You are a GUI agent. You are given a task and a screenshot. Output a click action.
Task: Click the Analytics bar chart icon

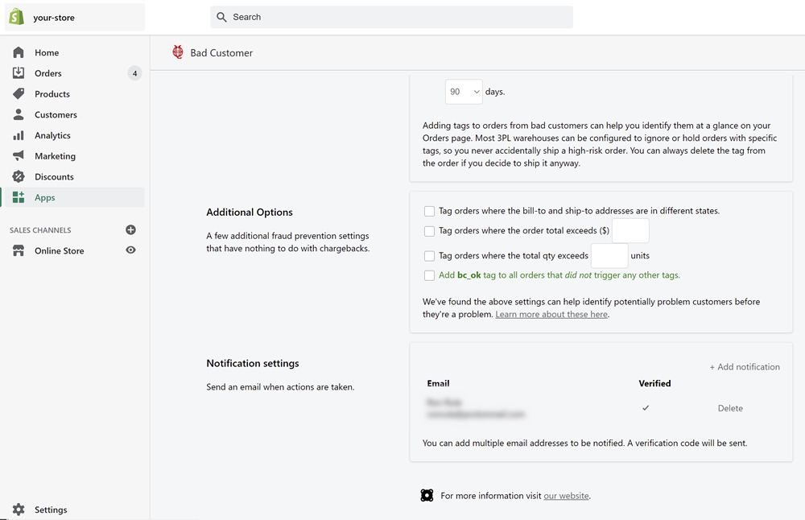point(19,135)
